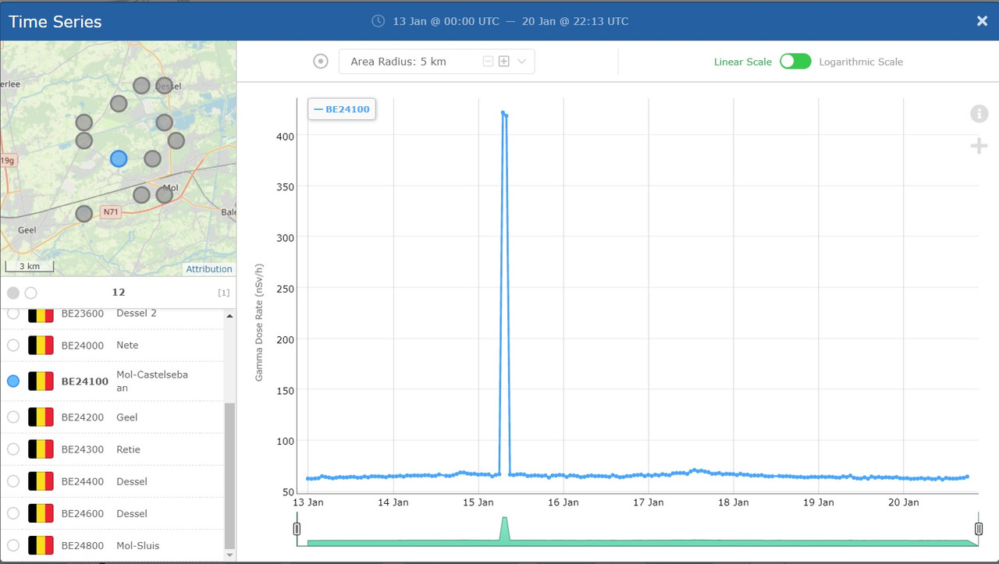Click the station list scroll-down arrow
Screen dimensions: 999x564
tap(229, 555)
